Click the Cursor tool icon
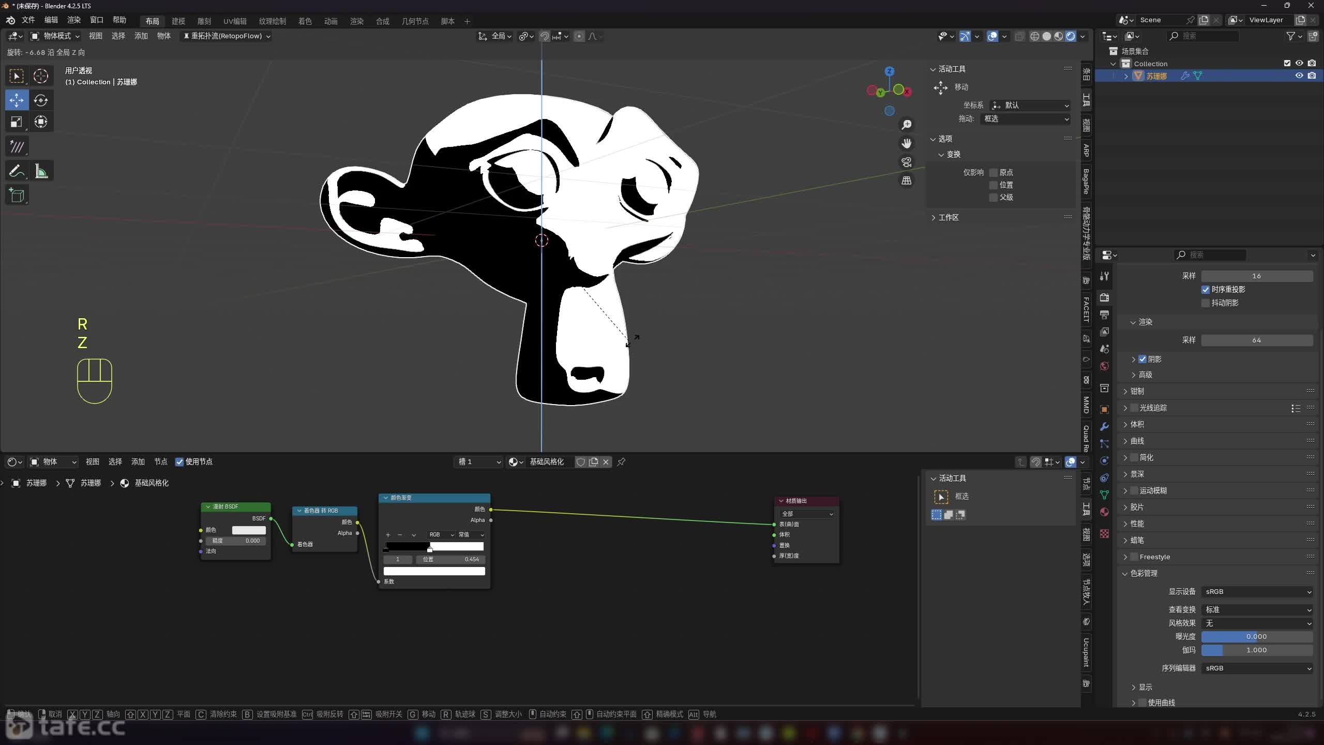This screenshot has width=1324, height=745. coord(41,76)
